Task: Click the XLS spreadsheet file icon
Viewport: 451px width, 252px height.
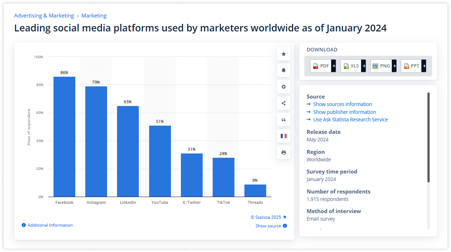Action: [346, 66]
